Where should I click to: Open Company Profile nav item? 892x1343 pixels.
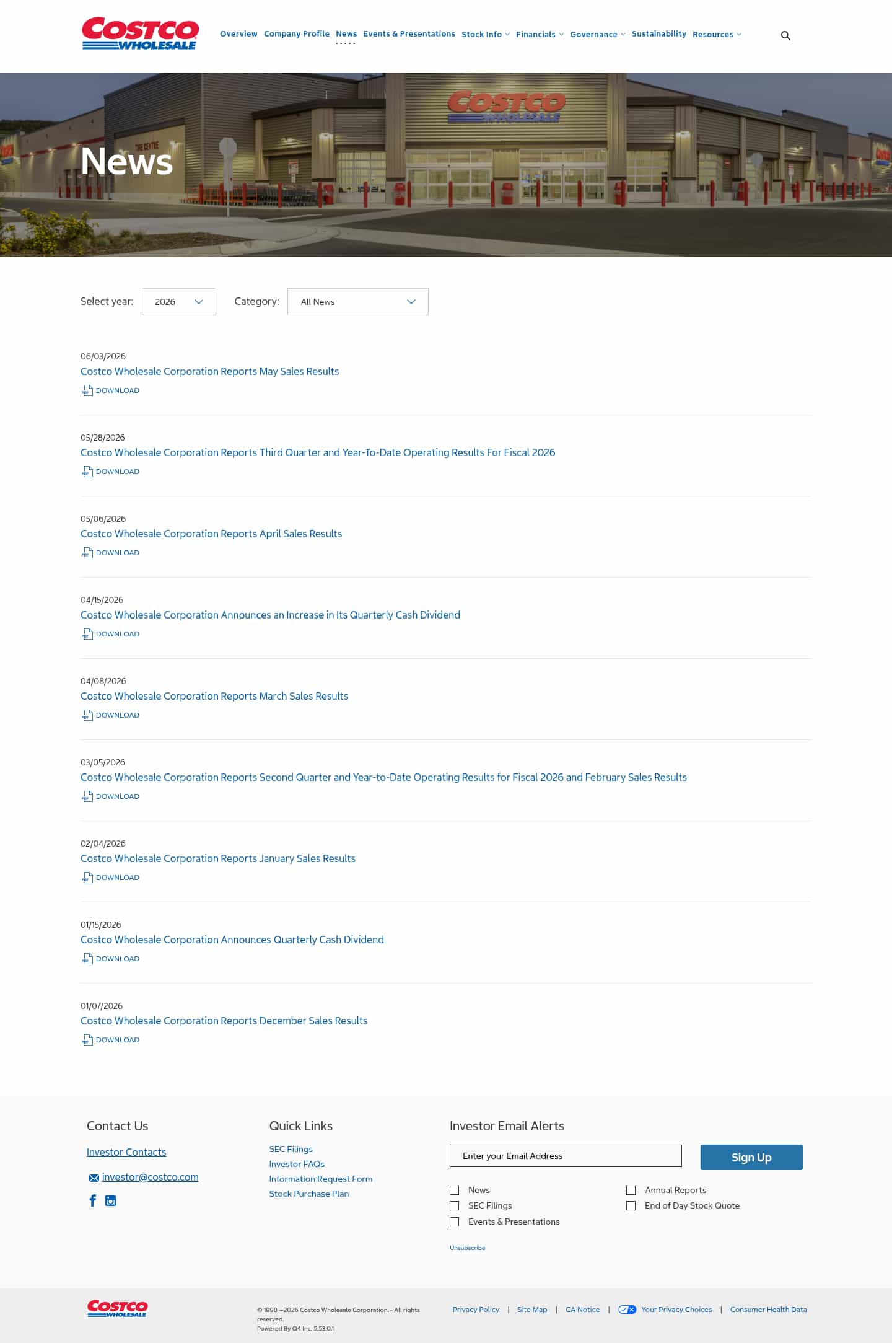coord(297,33)
